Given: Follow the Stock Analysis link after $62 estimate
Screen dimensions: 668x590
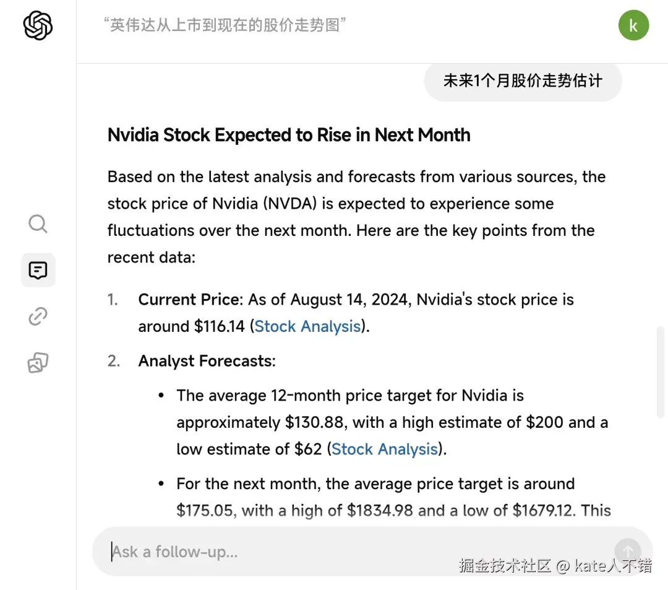Looking at the screenshot, I should pos(384,449).
